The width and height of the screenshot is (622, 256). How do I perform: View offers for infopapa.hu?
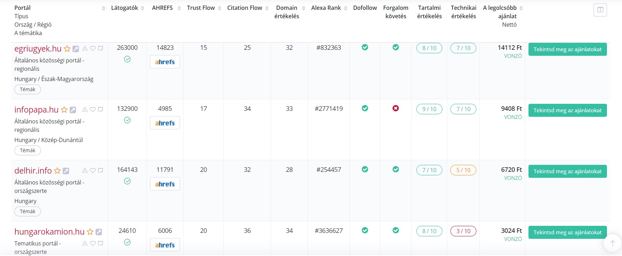tap(567, 110)
